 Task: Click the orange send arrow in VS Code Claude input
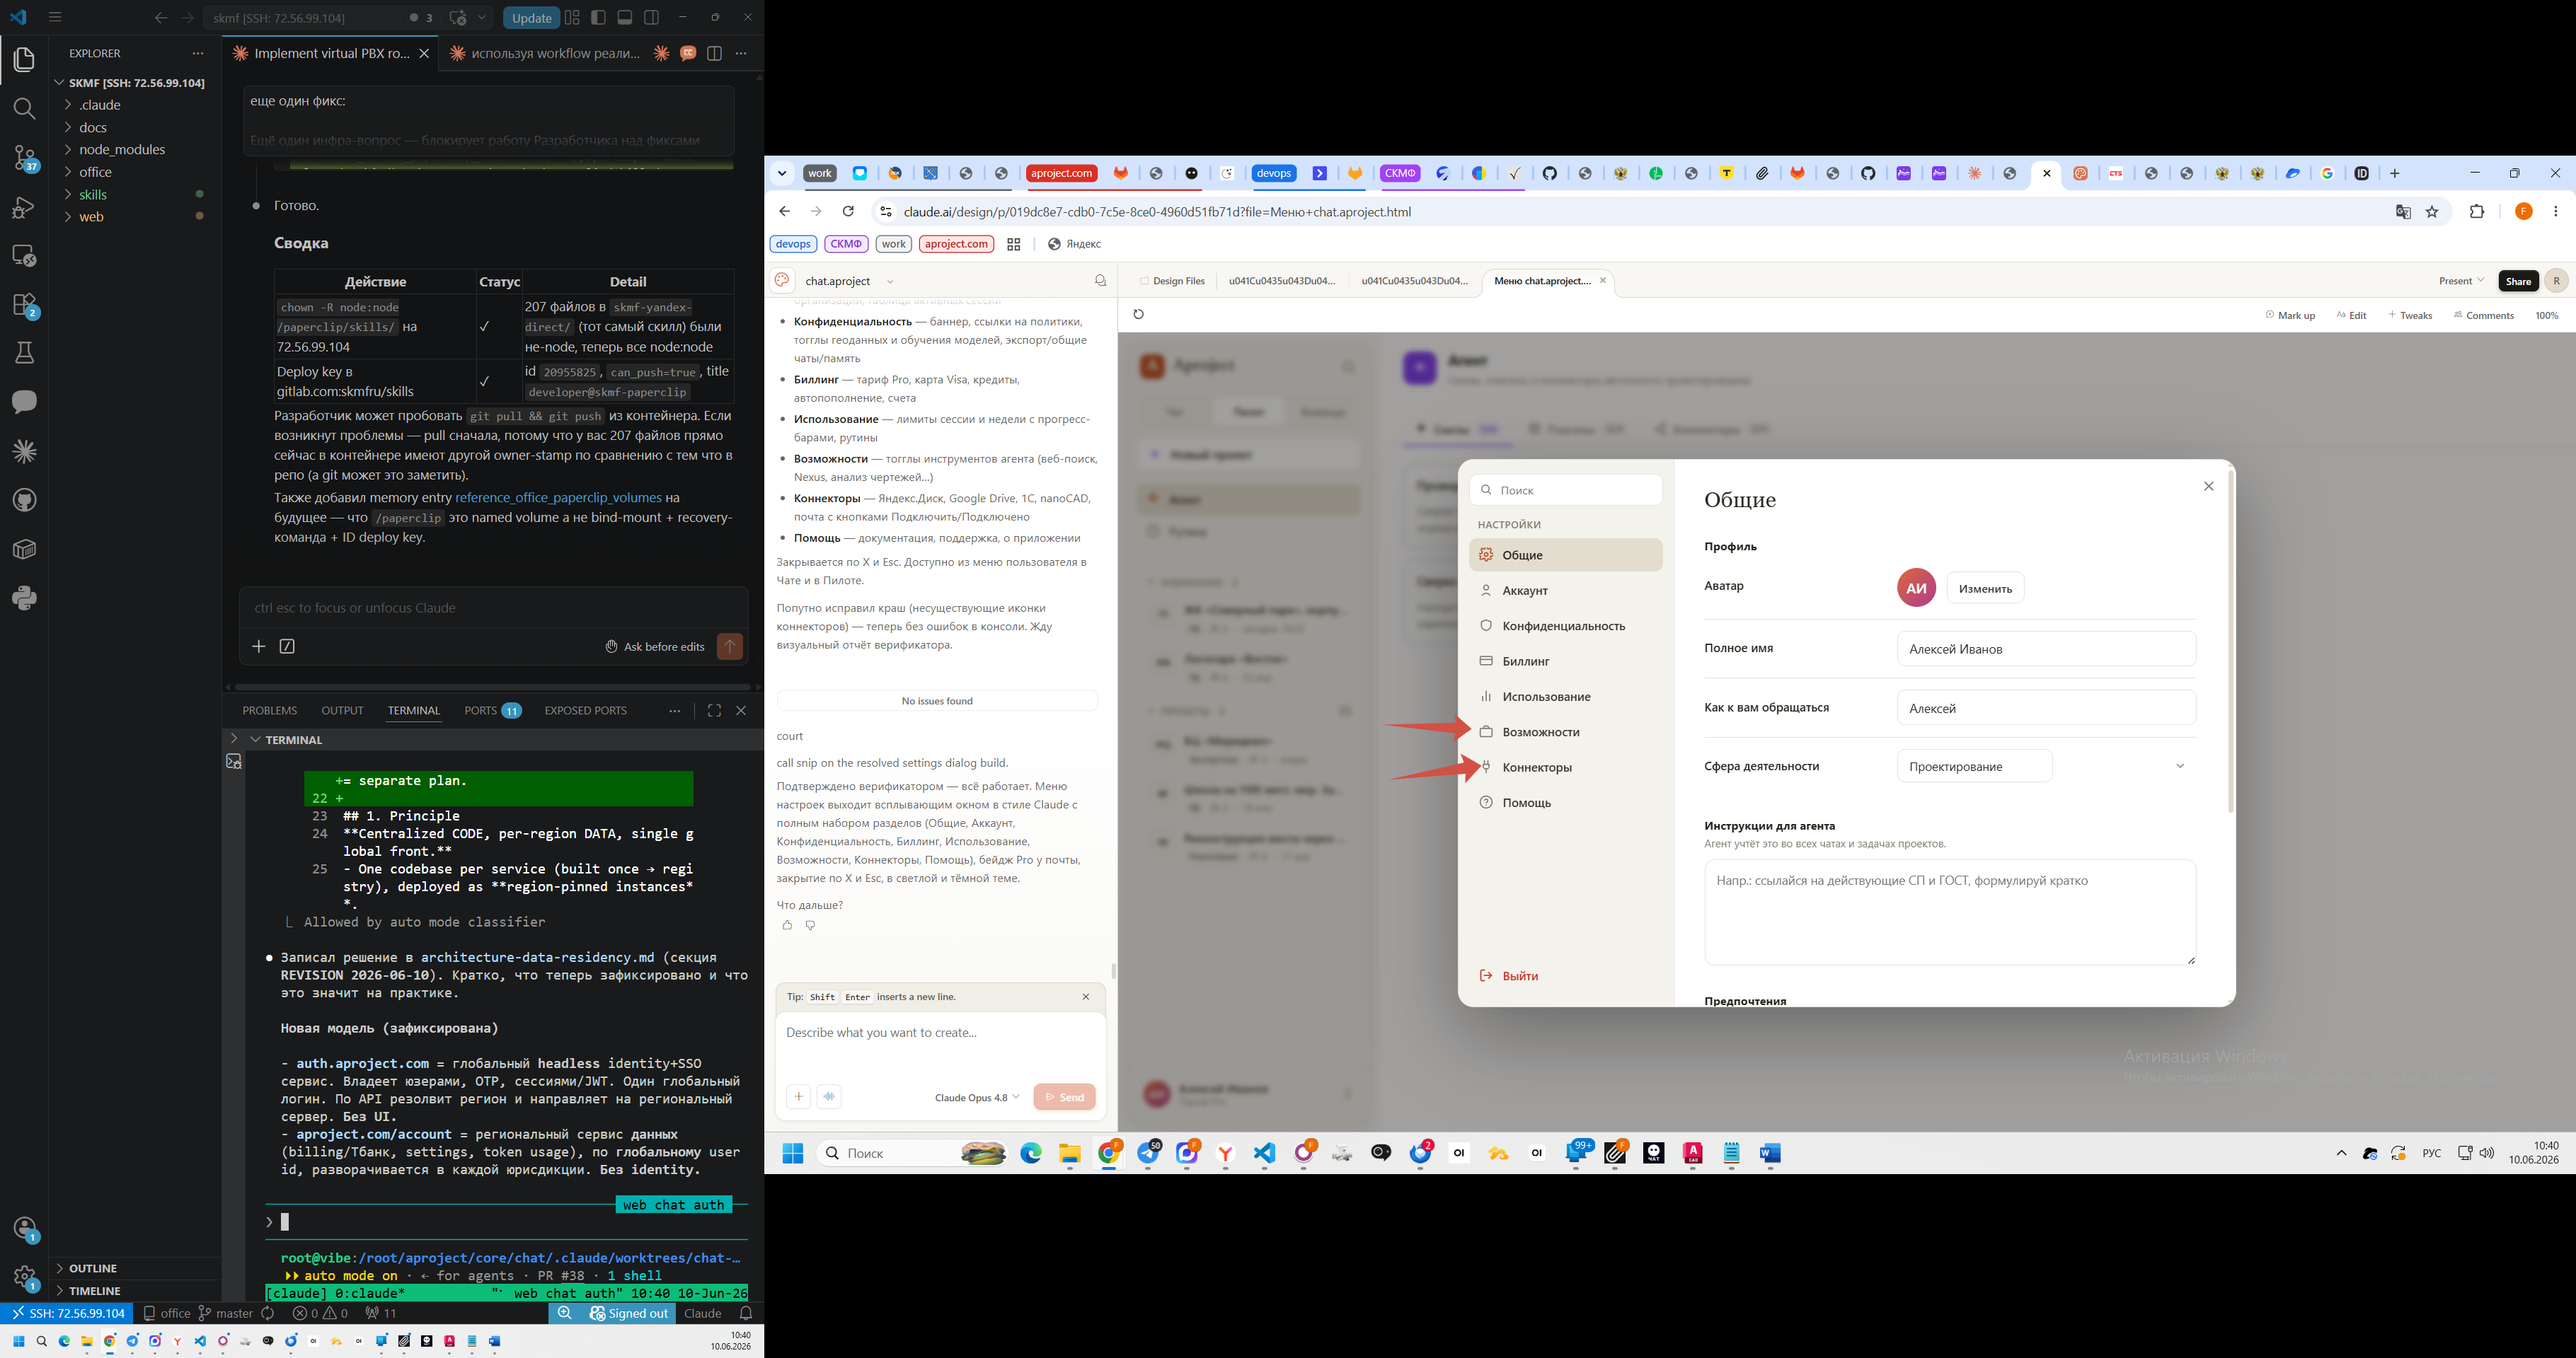730,646
